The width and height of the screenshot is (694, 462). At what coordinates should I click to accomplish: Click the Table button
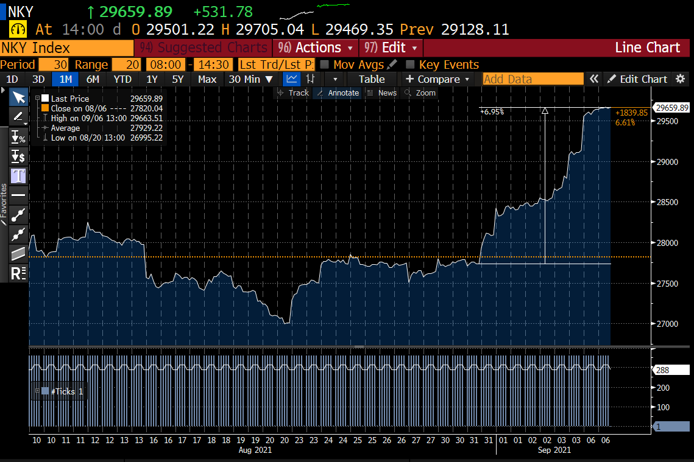coord(371,79)
